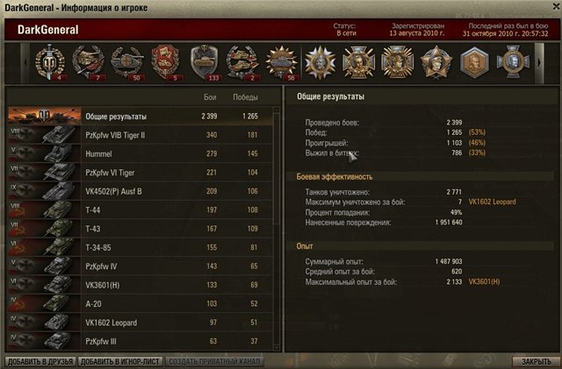The width and height of the screenshot is (562, 369).
Task: Select PzKpfw VIB Tiger II row
Action: coord(140,135)
